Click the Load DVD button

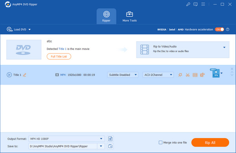17,29
